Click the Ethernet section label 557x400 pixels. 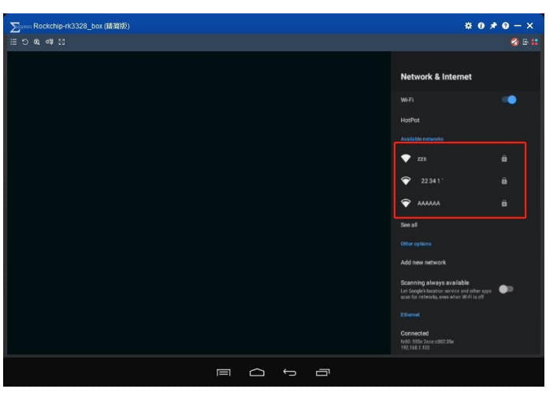click(410, 315)
